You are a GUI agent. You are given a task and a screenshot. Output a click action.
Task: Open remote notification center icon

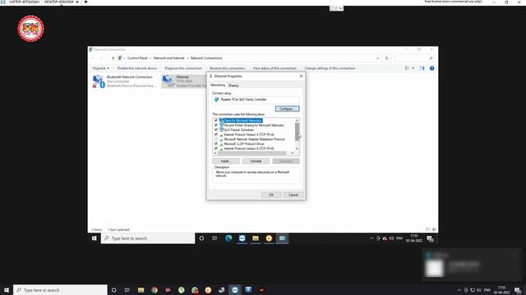[x=430, y=238]
